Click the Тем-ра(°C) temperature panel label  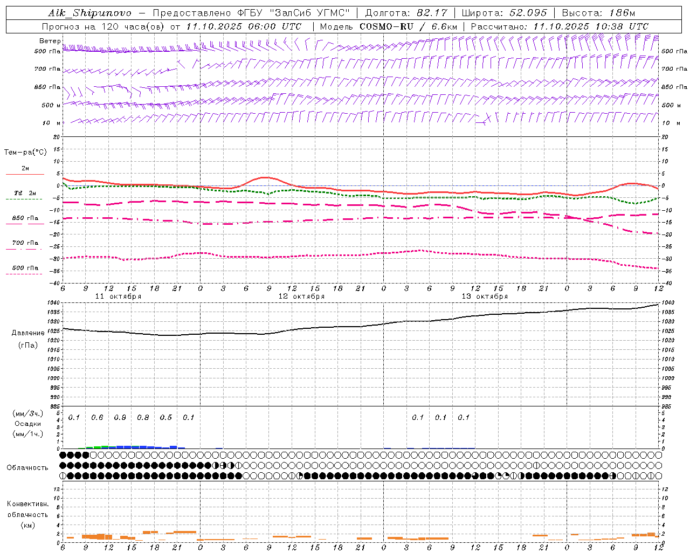(x=25, y=153)
